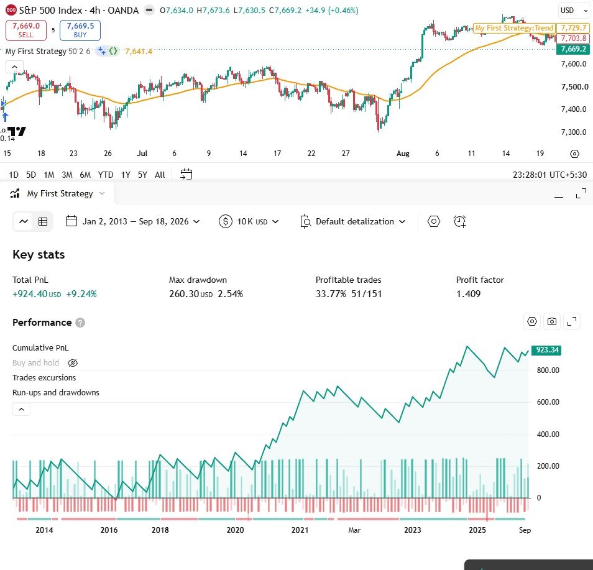
Task: Switch to overview chart view
Action: 24,221
